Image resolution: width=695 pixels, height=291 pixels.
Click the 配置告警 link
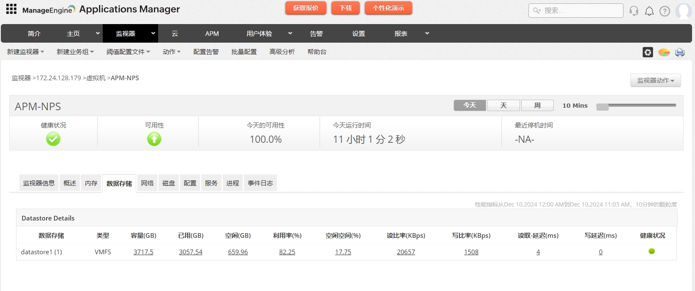(206, 52)
